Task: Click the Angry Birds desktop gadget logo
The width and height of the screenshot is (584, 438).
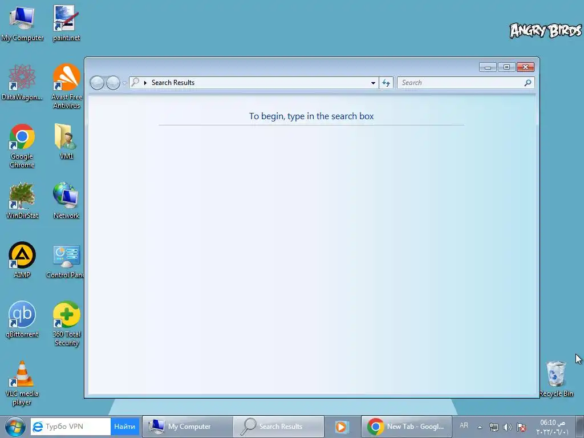Action: coord(546,31)
